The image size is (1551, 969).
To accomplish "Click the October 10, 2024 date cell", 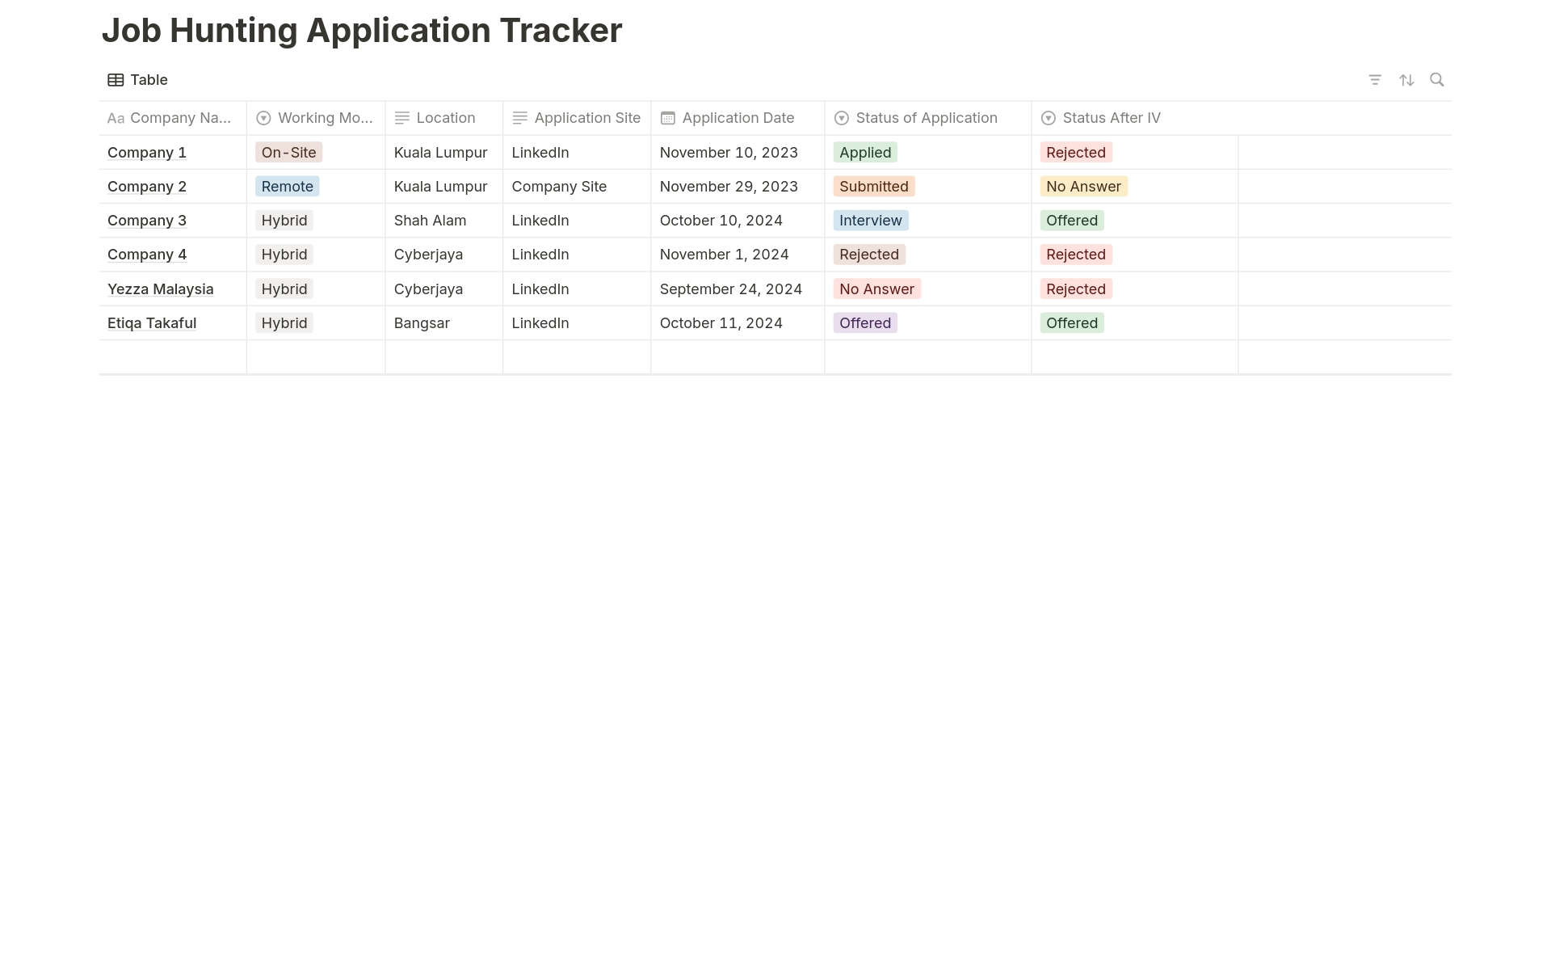I will 721,221.
